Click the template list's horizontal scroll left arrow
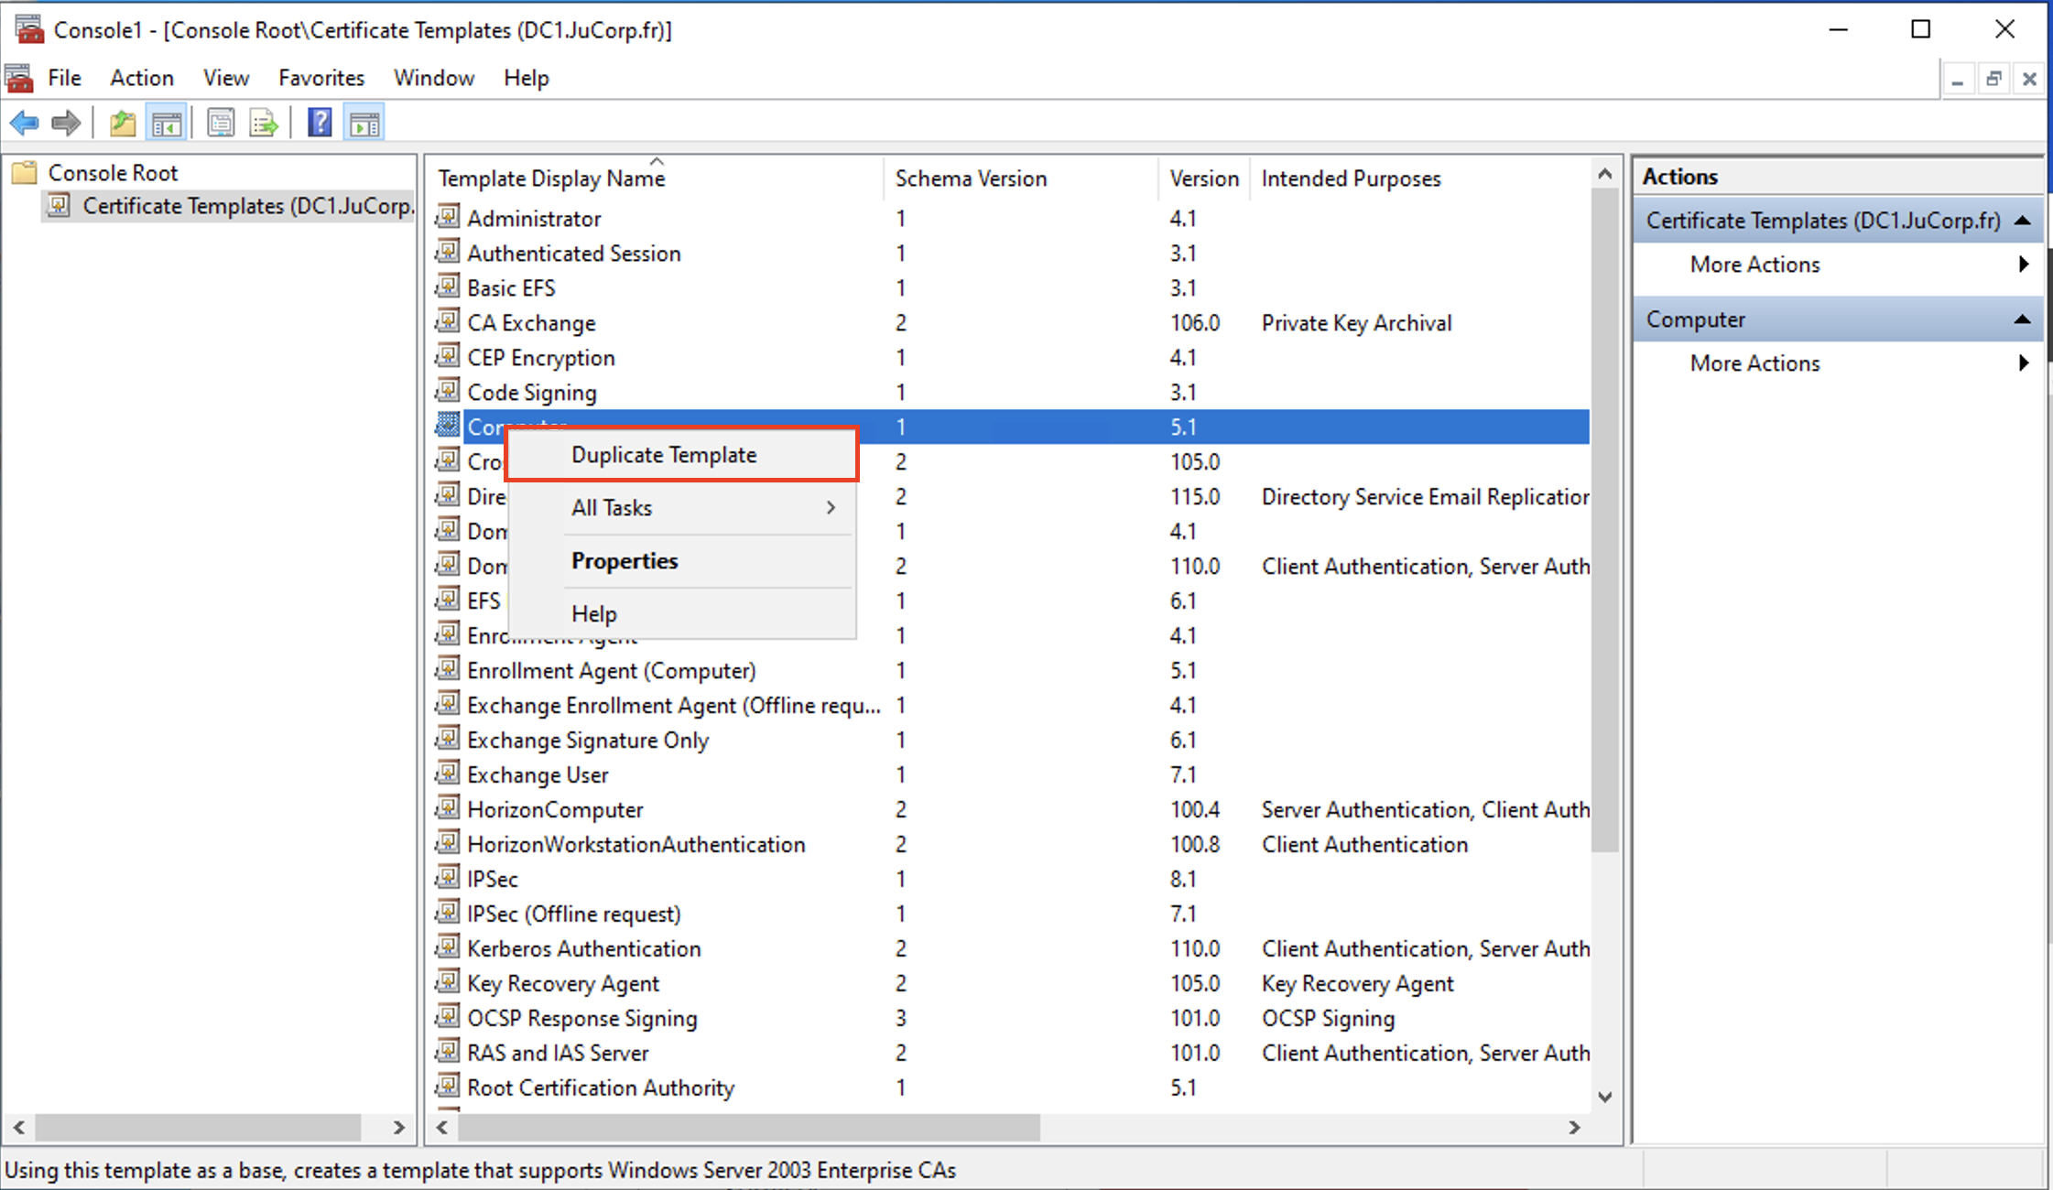This screenshot has width=2053, height=1190. coord(442,1127)
